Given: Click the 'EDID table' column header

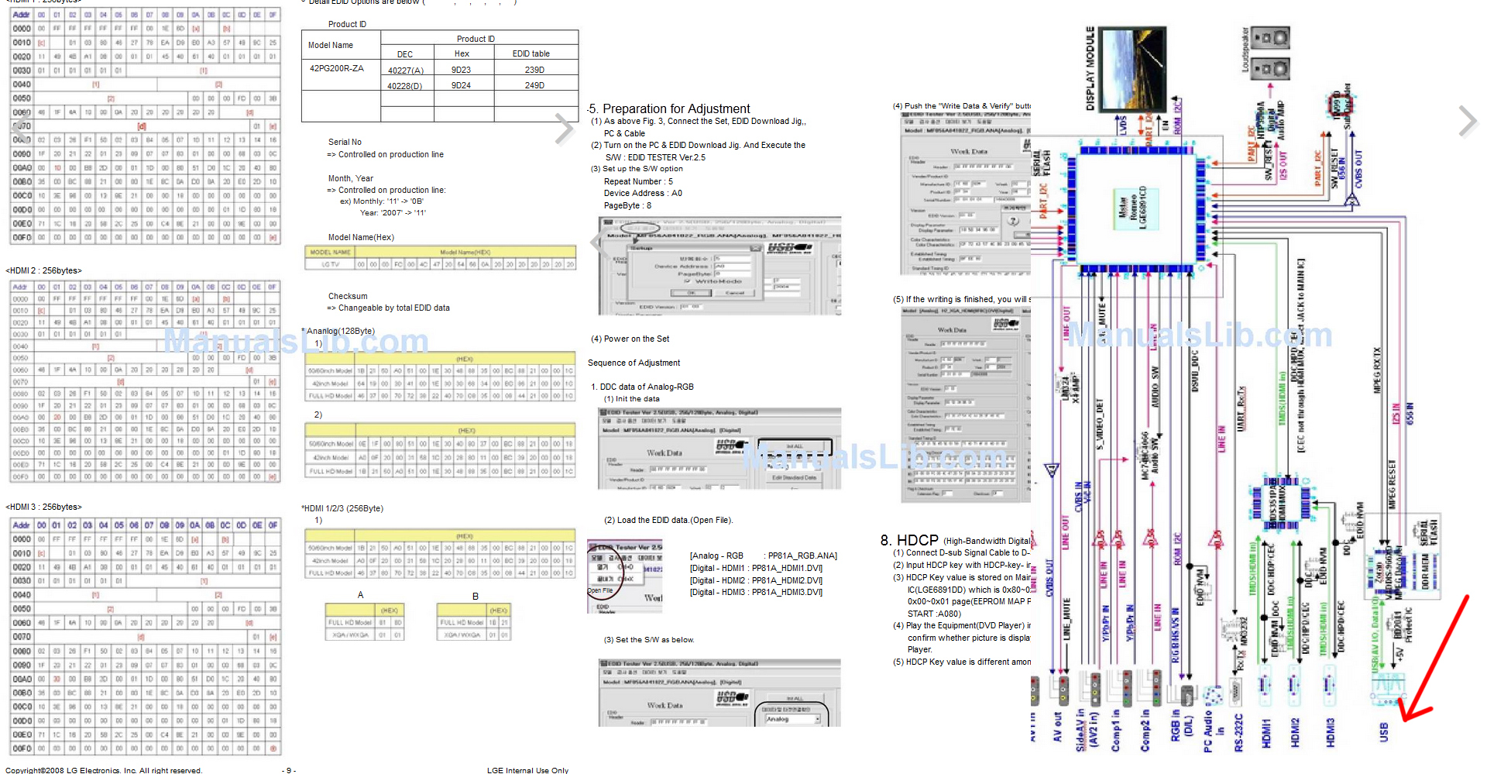Looking at the screenshot, I should [x=531, y=53].
